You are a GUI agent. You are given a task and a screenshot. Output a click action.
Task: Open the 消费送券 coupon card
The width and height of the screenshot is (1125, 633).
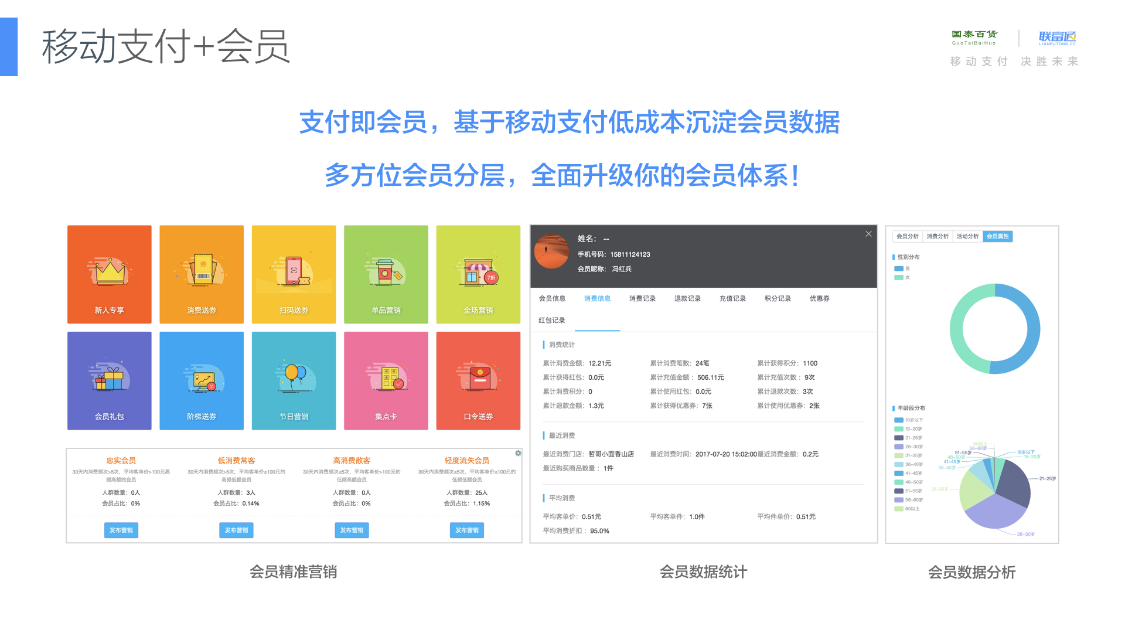[202, 274]
